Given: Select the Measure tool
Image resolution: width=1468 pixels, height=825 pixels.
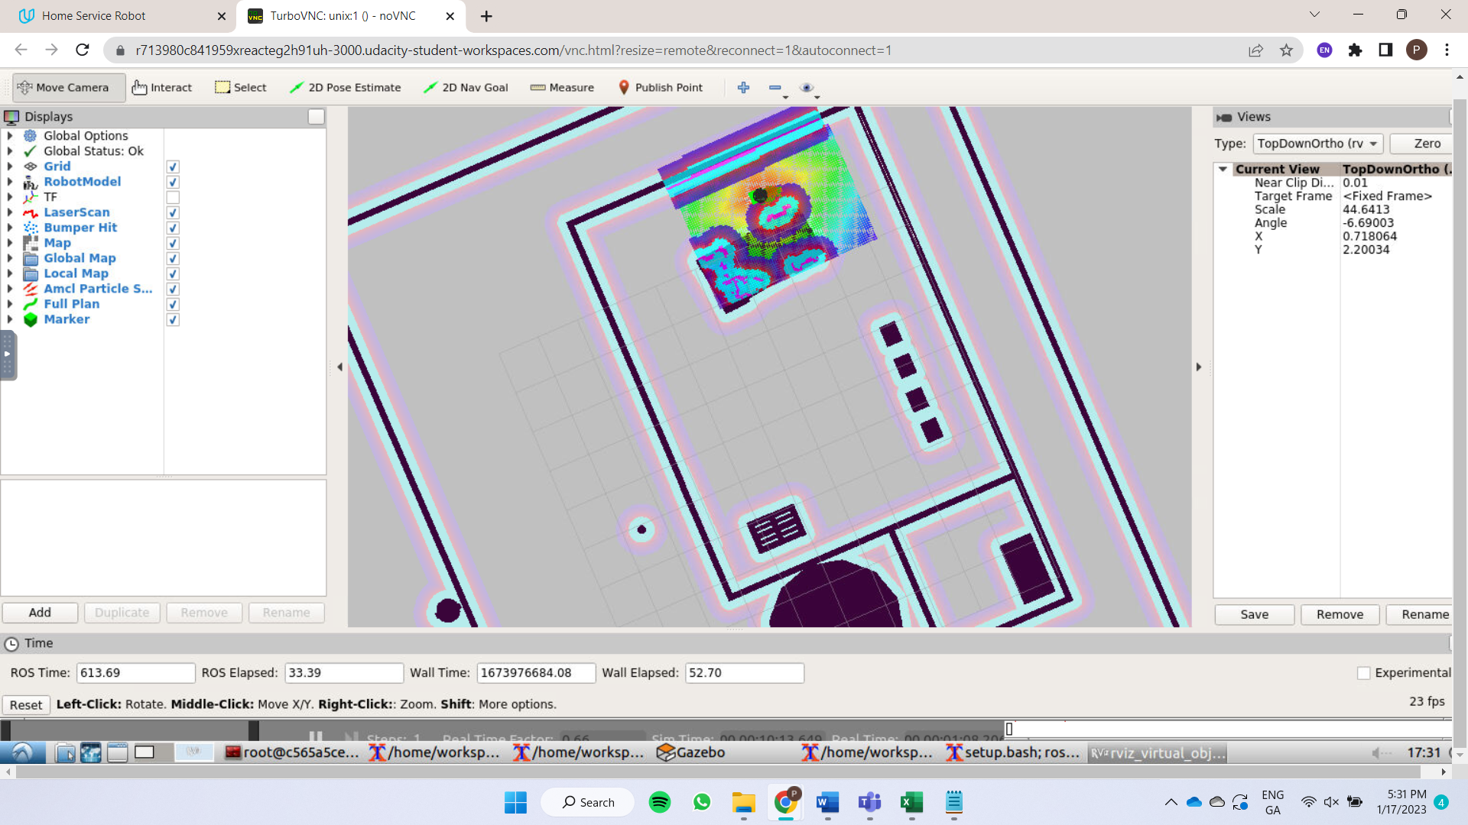Looking at the screenshot, I should coord(562,87).
